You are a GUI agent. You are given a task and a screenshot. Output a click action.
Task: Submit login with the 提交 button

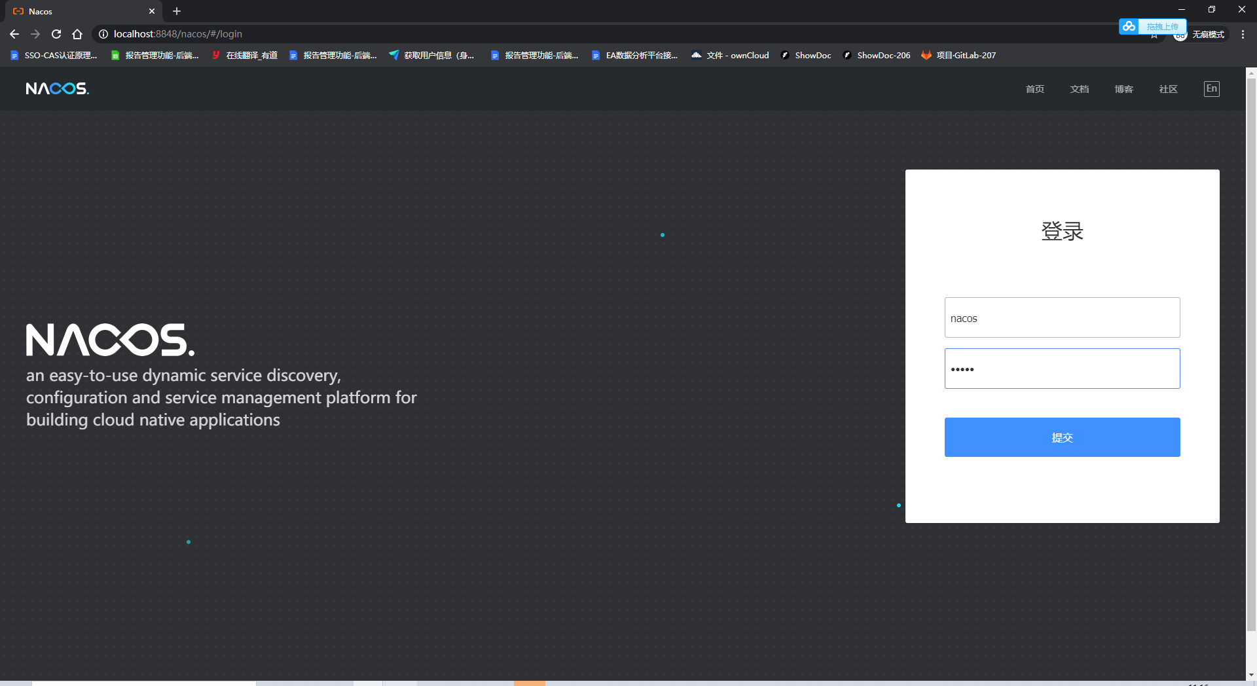click(1062, 437)
